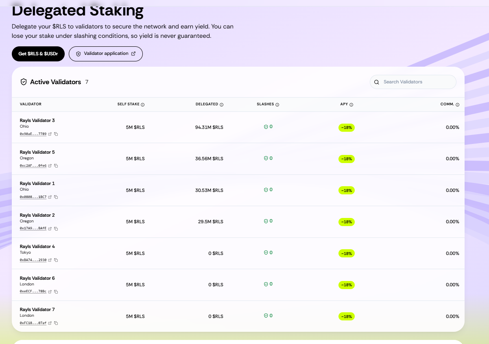Copy the address 0x90aE...7789
The width and height of the screenshot is (489, 344).
(56, 134)
